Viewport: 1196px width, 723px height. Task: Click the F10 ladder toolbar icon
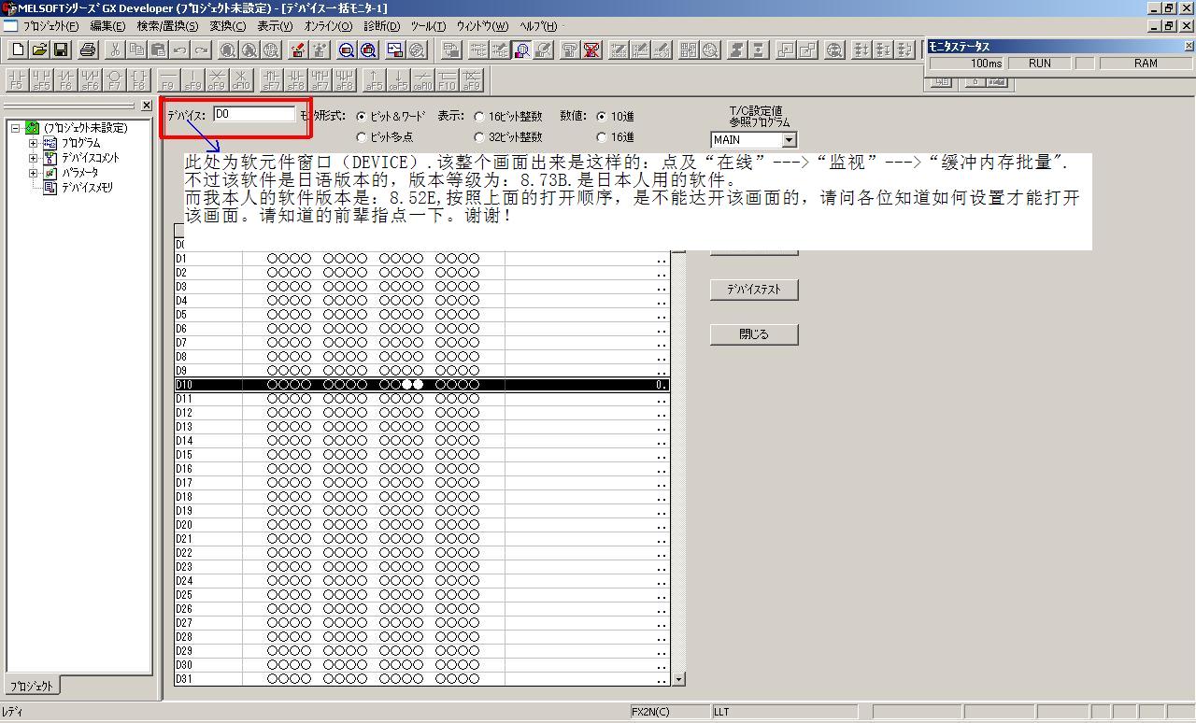tap(447, 79)
